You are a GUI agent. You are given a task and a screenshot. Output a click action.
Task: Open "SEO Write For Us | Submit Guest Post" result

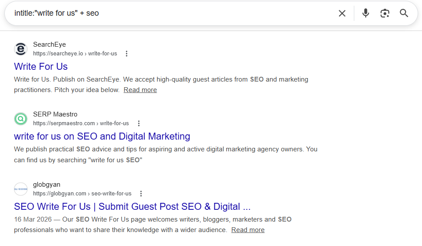click(x=132, y=206)
